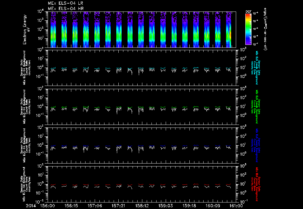Click the 10^4 tick on the Electron Energy axis
This screenshot has height=209, width=303.
pos(41,12)
